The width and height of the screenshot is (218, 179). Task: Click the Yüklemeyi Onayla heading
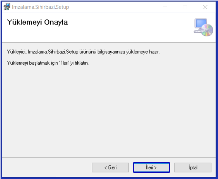[37, 22]
